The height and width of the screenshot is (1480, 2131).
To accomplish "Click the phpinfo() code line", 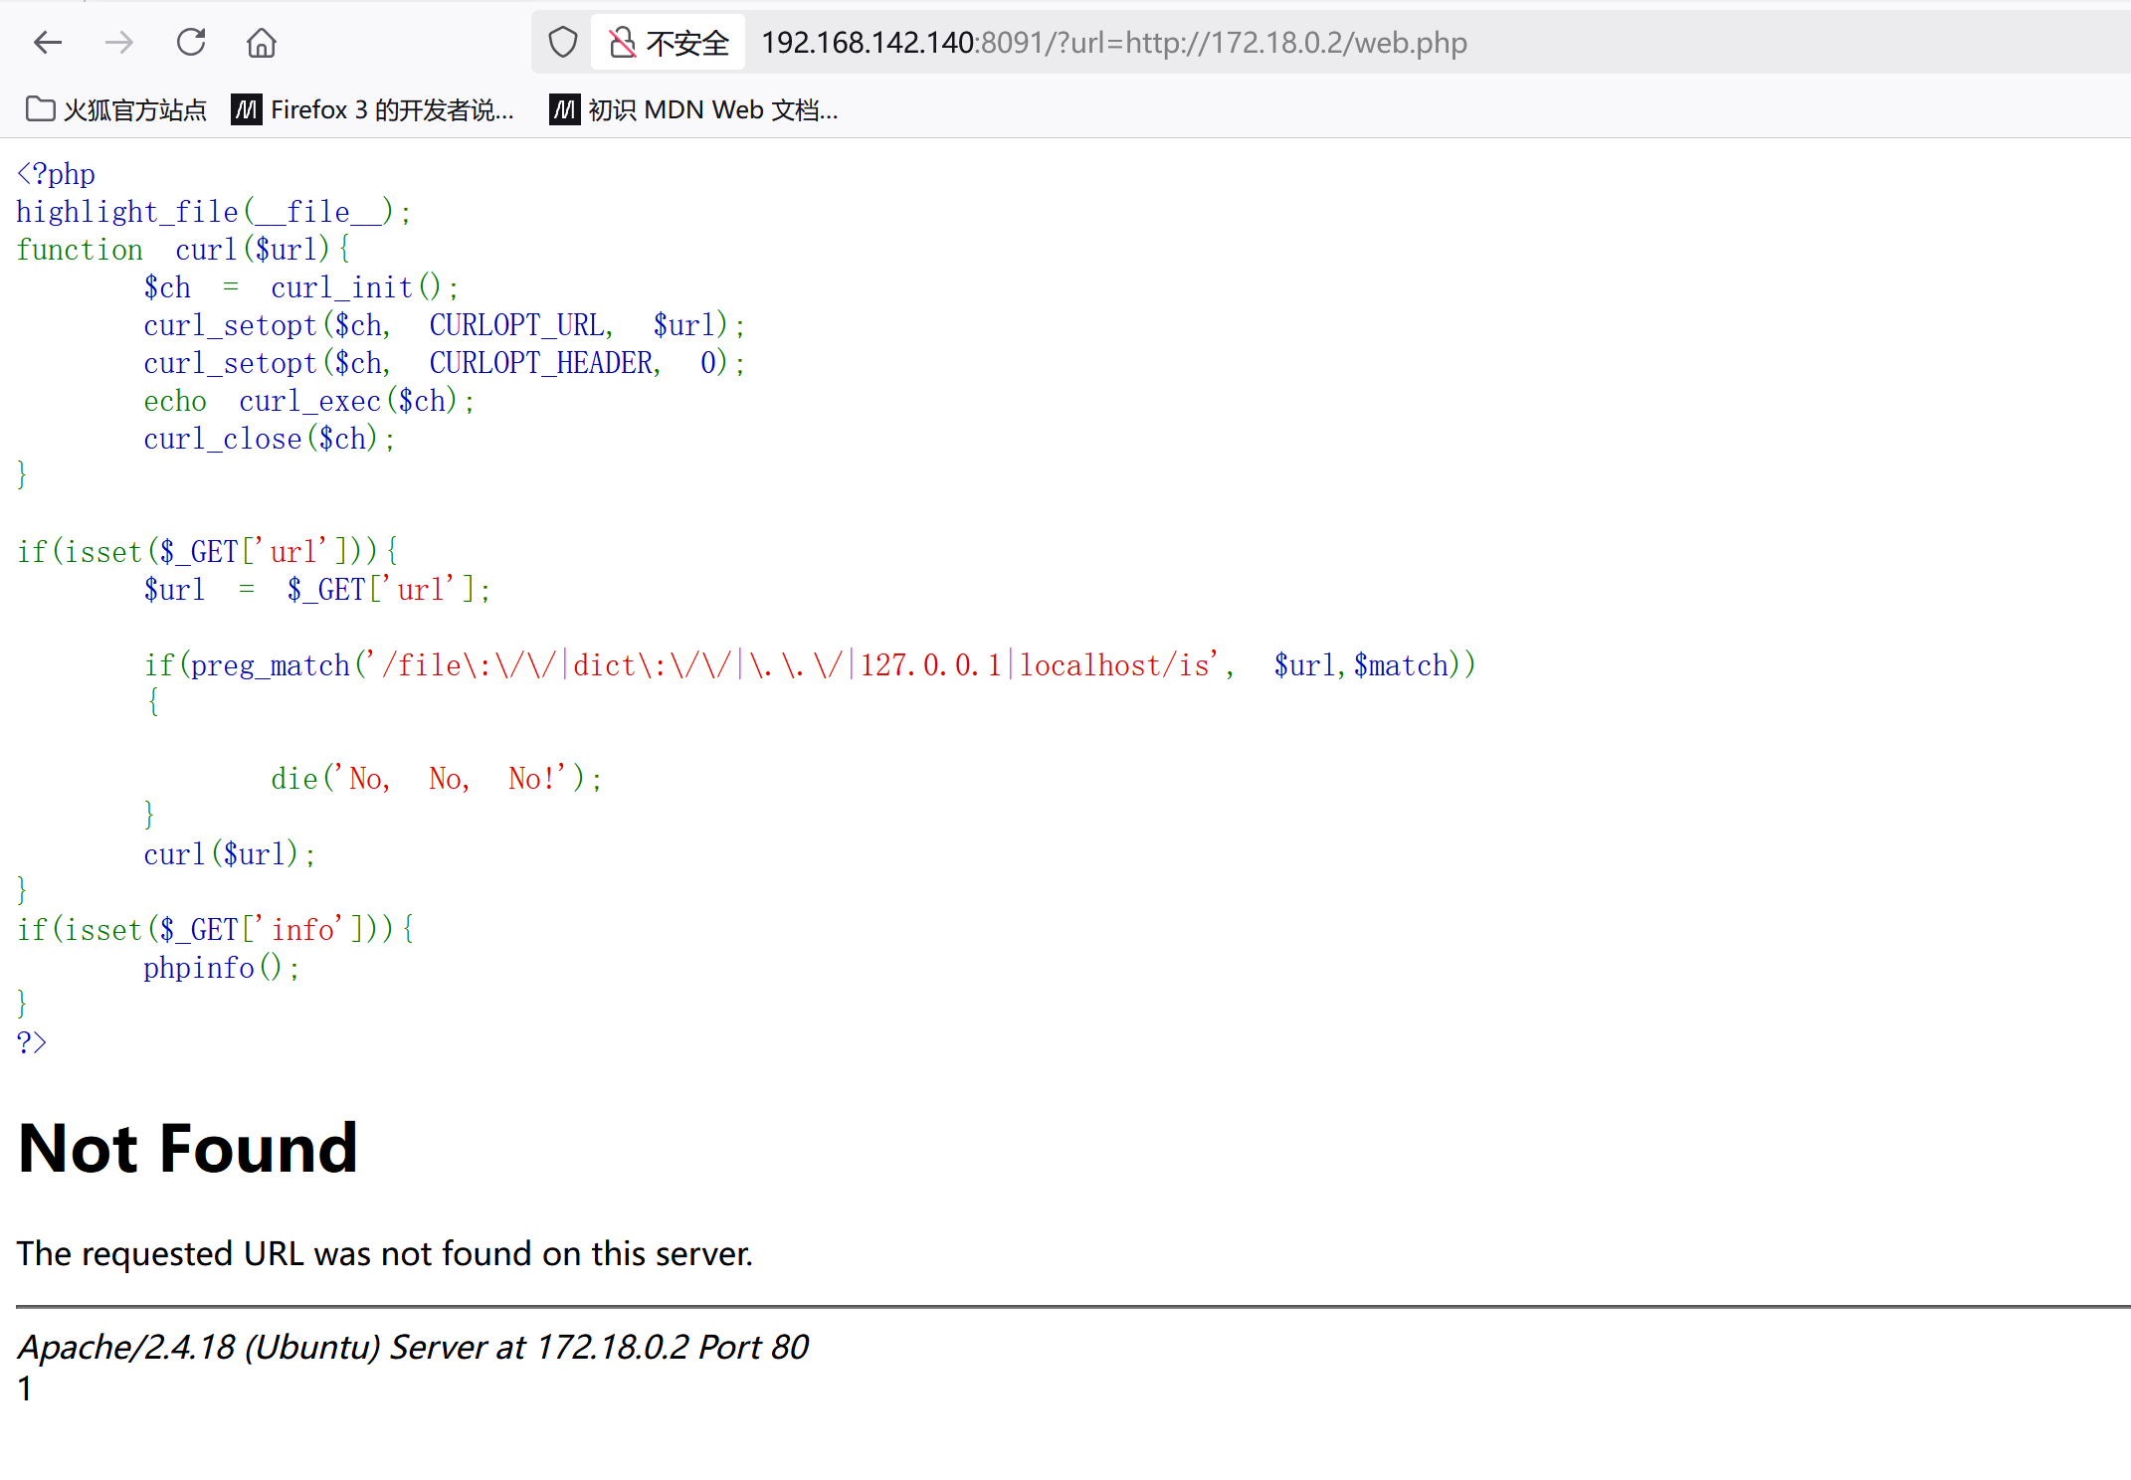I will 221,968.
